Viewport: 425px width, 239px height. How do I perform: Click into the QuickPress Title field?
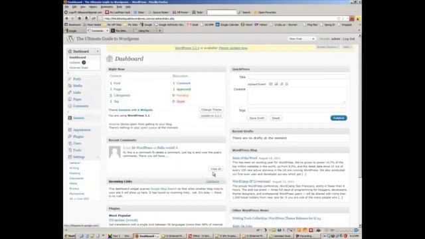[x=297, y=77]
